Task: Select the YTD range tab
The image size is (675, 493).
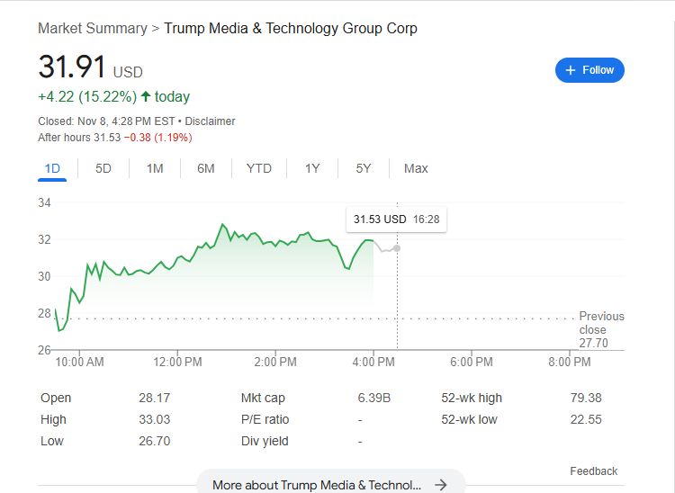Action: 259,168
